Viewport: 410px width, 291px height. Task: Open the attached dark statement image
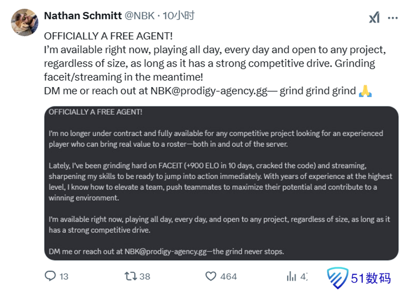click(221, 183)
